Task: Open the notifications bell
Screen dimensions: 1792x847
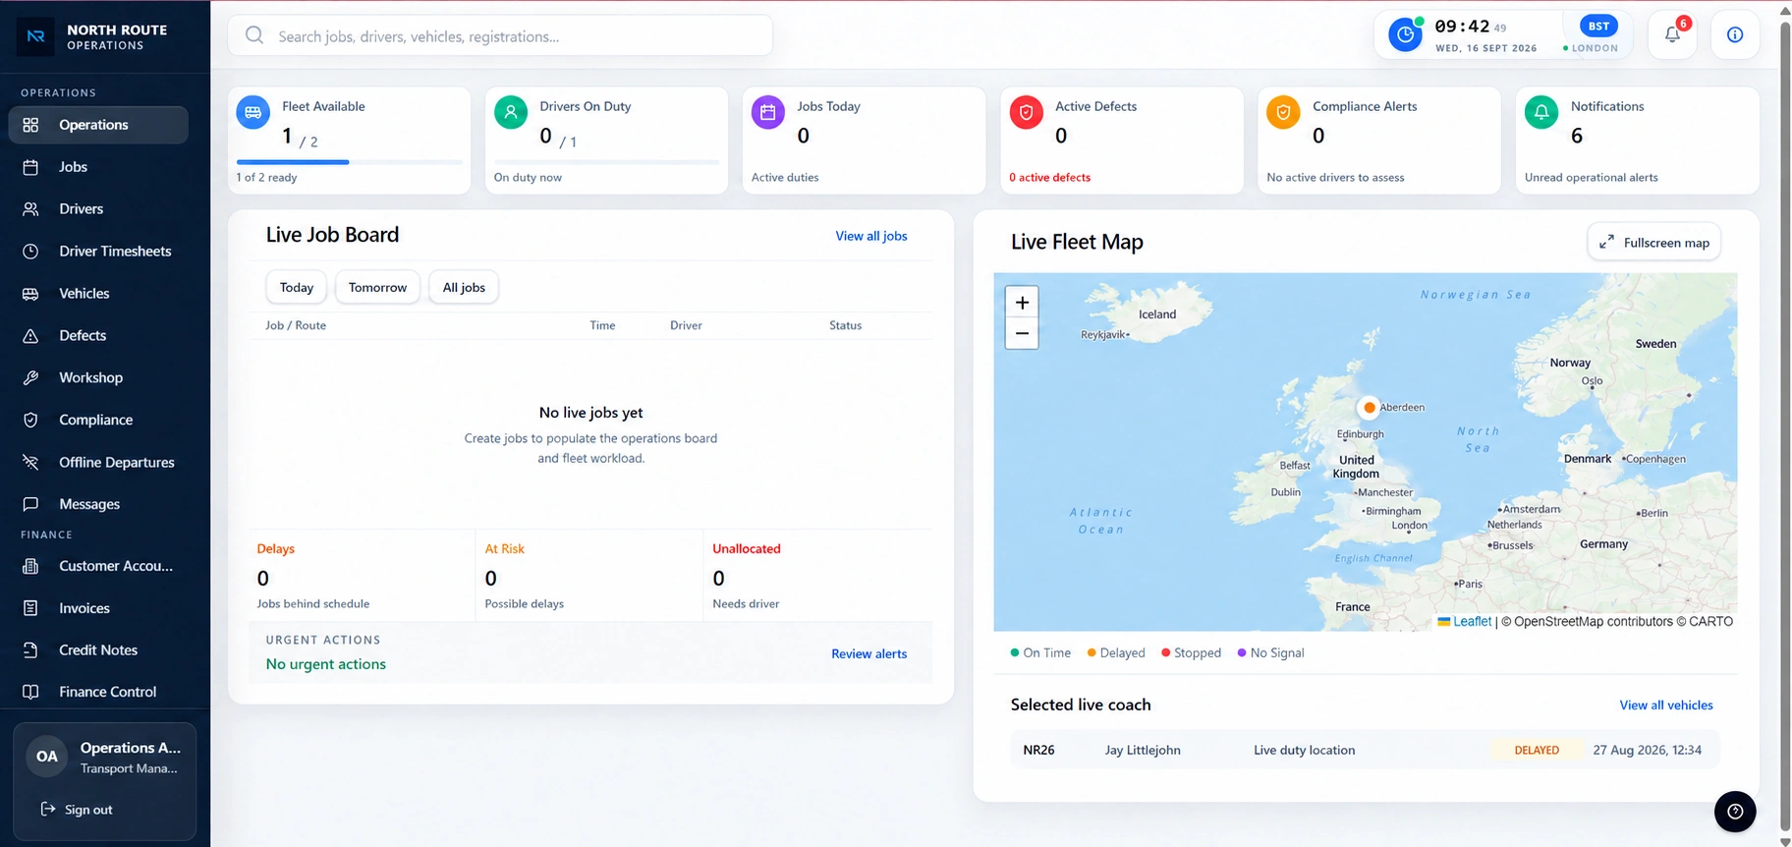Action: [1672, 35]
